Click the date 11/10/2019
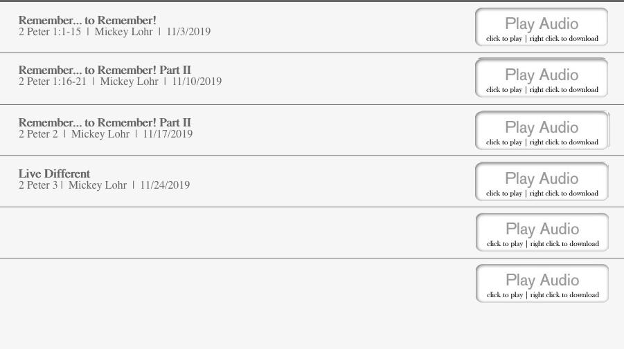 point(197,82)
